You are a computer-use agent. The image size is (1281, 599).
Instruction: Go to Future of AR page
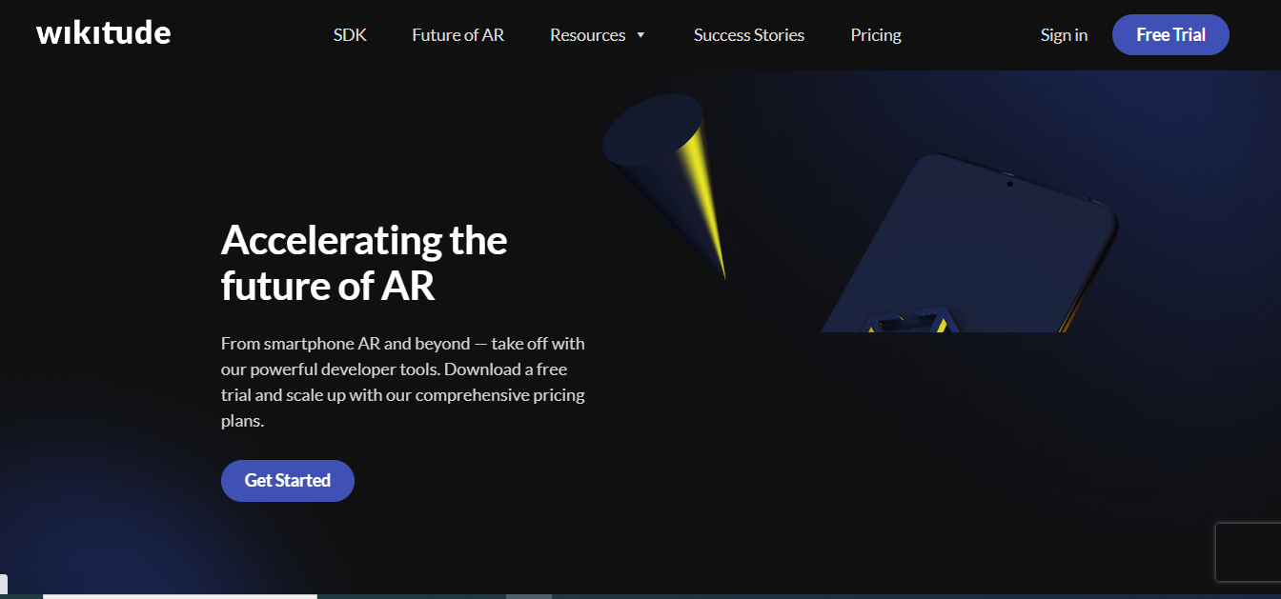457,35
